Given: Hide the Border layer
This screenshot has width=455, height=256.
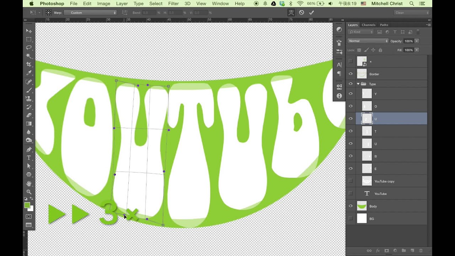Looking at the screenshot, I should (350, 74).
